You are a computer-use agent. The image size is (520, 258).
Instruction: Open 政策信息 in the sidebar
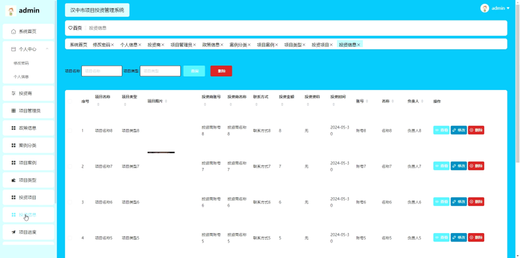pyautogui.click(x=28, y=128)
